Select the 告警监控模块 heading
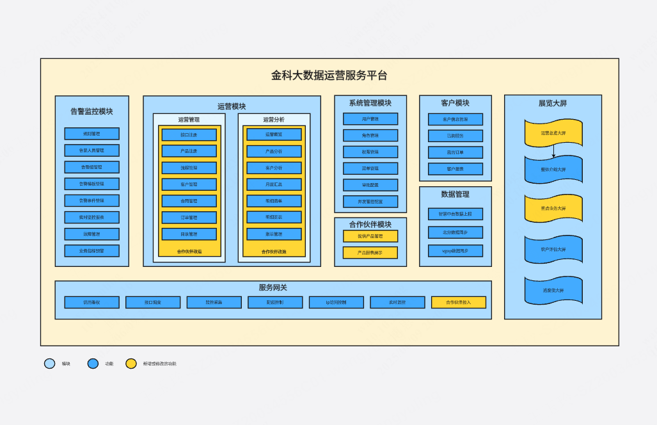 click(x=91, y=111)
